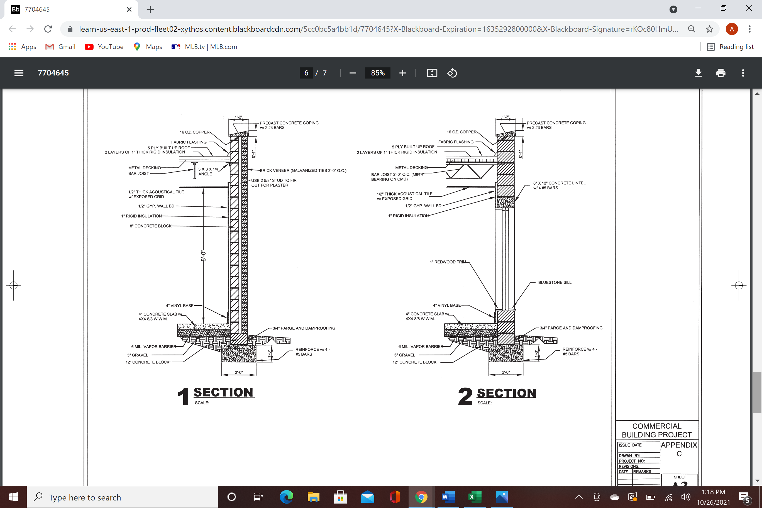Open Chrome customize menu dots
The height and width of the screenshot is (508, 762).
click(x=750, y=29)
